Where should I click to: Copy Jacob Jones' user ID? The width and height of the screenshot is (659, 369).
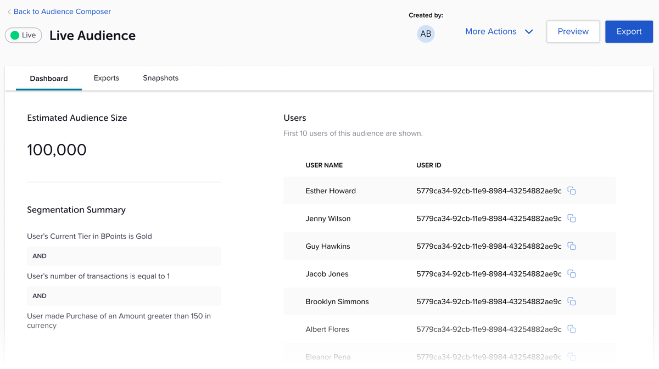tap(571, 274)
